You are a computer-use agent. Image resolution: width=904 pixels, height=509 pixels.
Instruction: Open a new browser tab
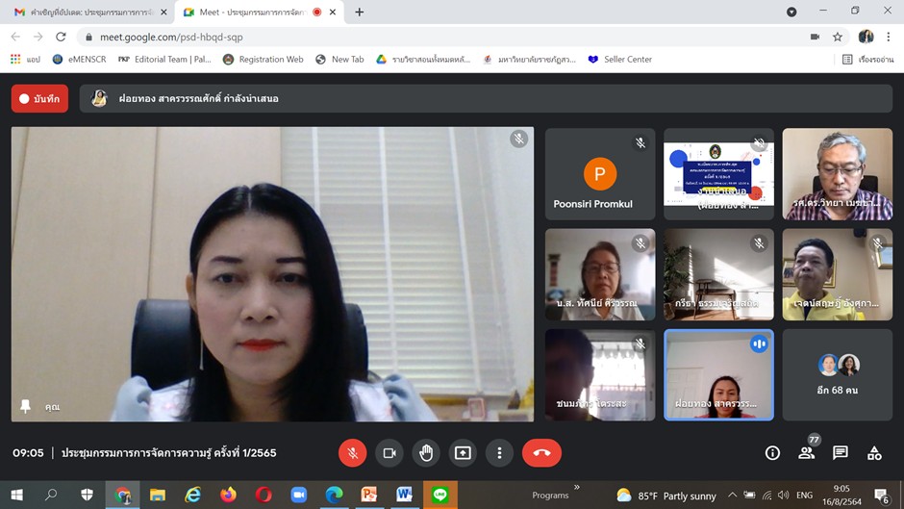pyautogui.click(x=360, y=12)
